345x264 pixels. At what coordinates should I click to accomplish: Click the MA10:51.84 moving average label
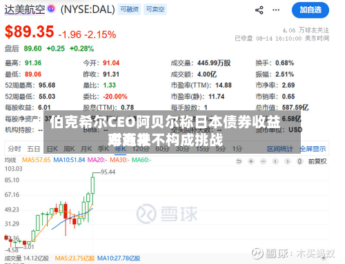[x=69, y=160]
